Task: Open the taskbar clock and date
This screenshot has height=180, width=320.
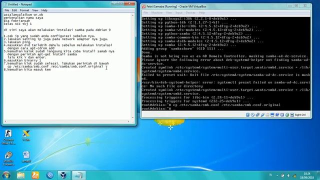Action: tap(307, 175)
